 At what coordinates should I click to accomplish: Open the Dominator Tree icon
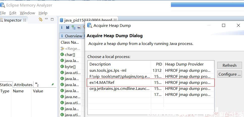tap(74, 27)
